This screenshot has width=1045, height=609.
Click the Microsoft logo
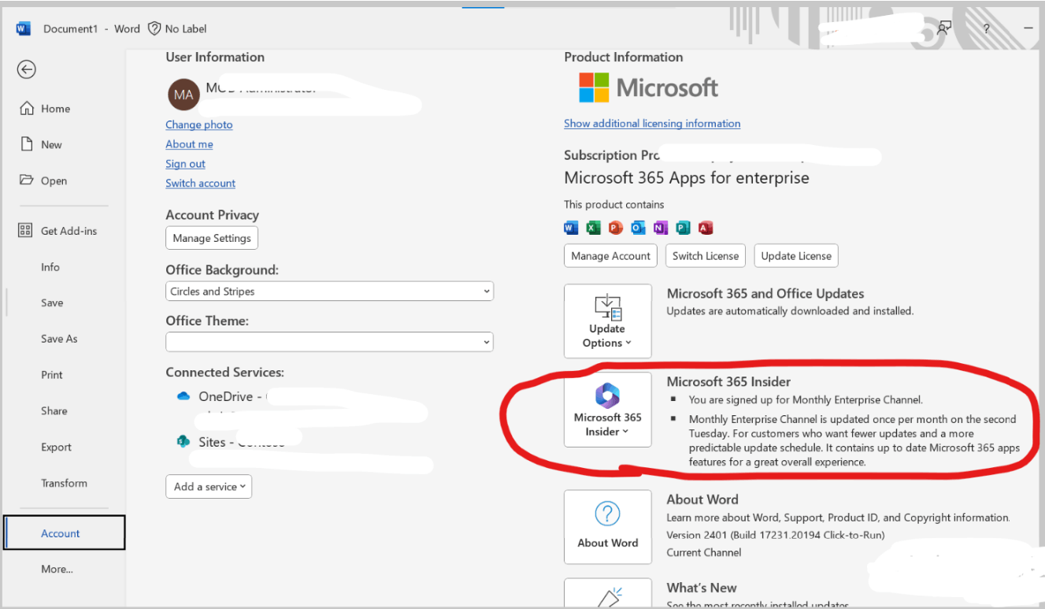click(x=649, y=87)
